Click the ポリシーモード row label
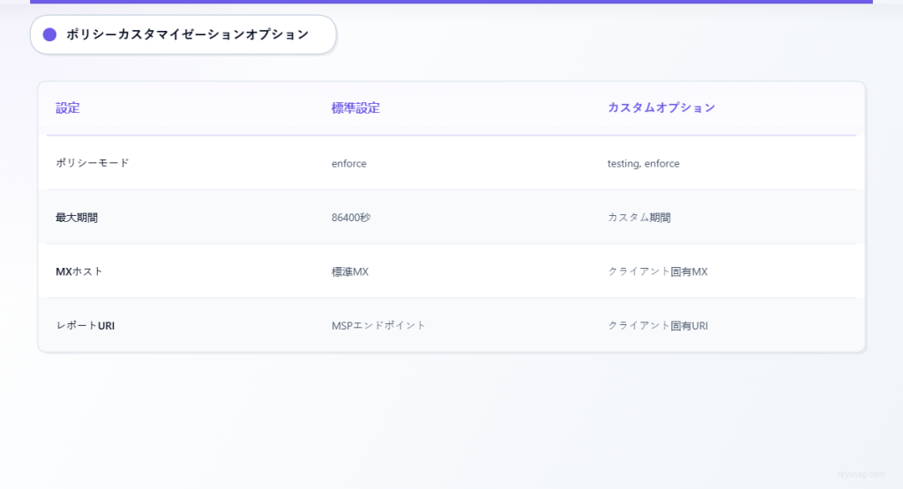903x489 pixels. point(92,163)
